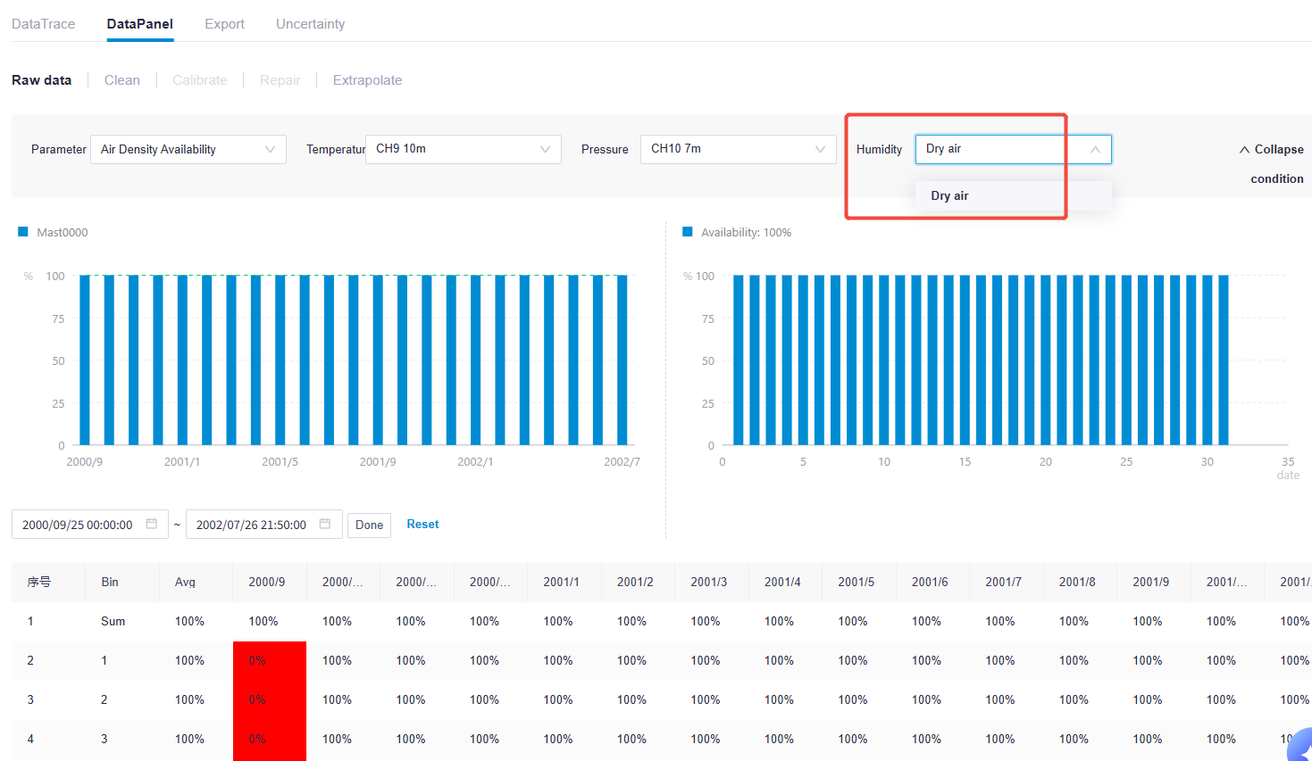Open the Pressure CH10 7m dropdown
Image resolution: width=1312 pixels, height=761 pixels.
pos(738,149)
